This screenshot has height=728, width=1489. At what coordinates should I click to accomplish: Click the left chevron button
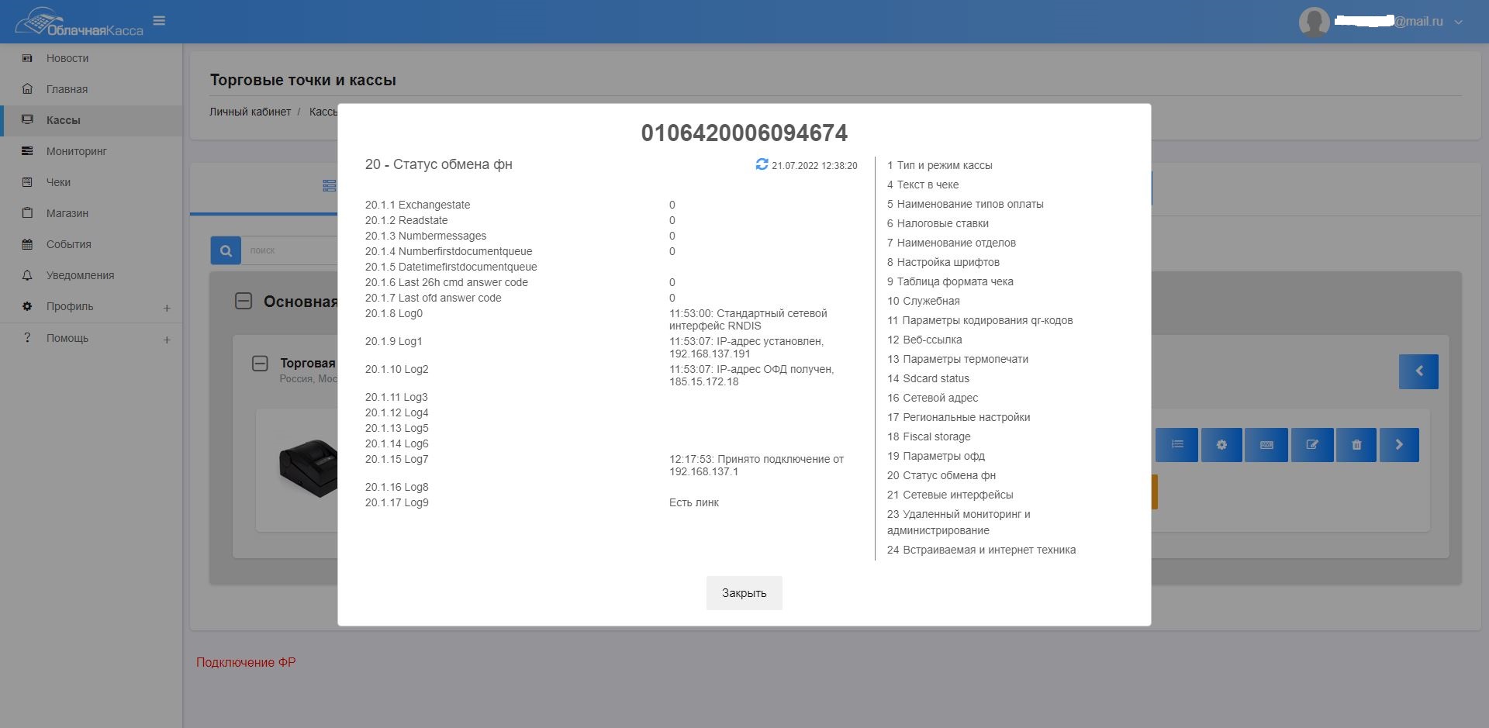pos(1418,371)
